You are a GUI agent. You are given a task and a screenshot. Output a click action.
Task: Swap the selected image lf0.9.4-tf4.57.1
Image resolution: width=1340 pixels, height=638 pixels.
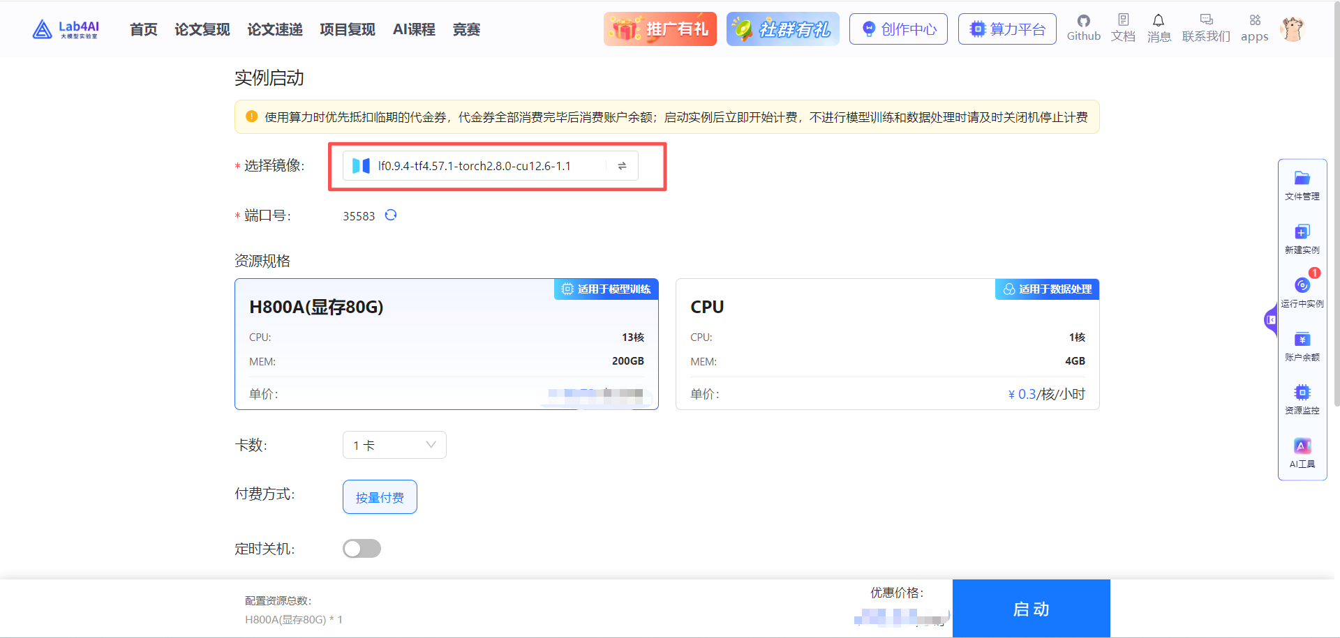pos(621,165)
